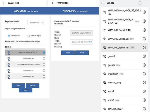Click Back on password screen
Viewport: 150px width, 112px height.
coord(68,53)
